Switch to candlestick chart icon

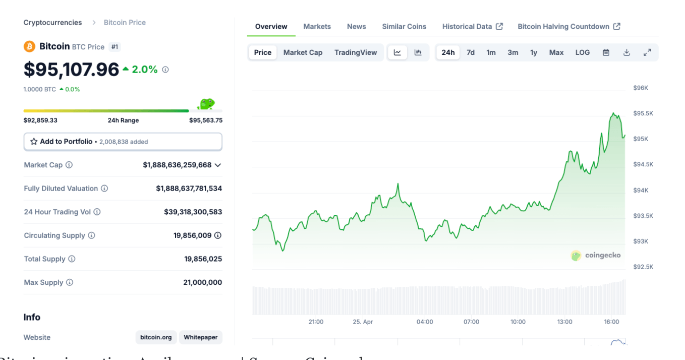(x=418, y=52)
